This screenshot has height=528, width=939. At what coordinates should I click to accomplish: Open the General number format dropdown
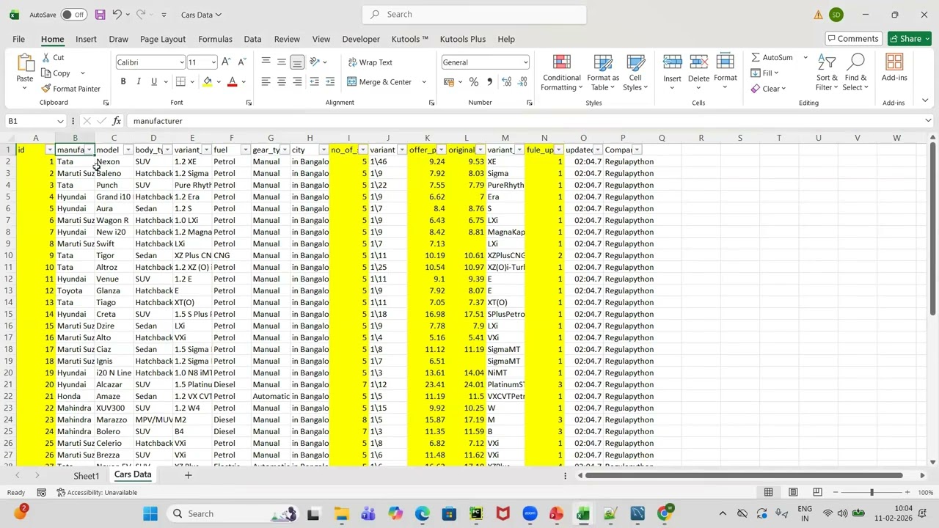point(525,62)
